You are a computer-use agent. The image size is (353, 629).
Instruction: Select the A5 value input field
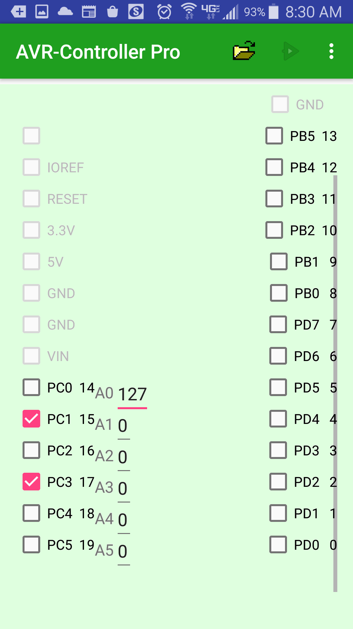123,552
